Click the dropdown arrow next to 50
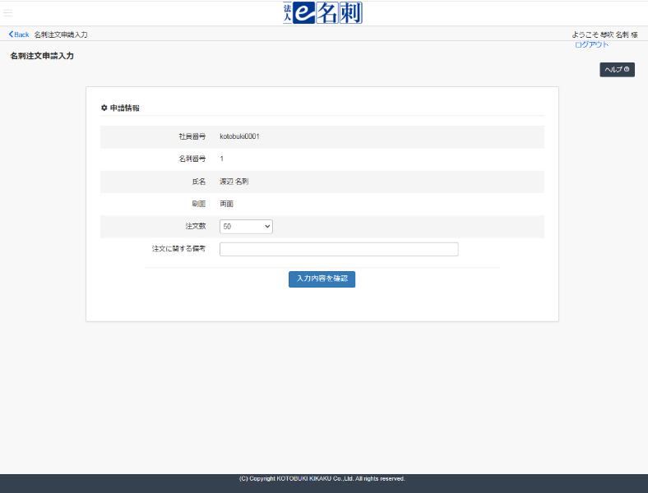 267,226
